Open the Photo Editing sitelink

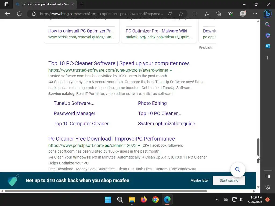pos(153,103)
